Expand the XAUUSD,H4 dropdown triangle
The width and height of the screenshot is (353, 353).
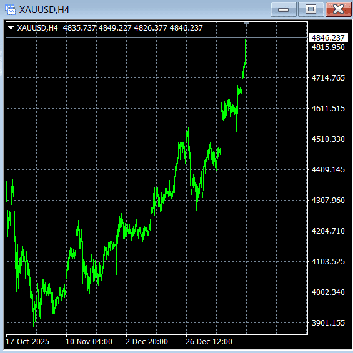tap(11, 28)
